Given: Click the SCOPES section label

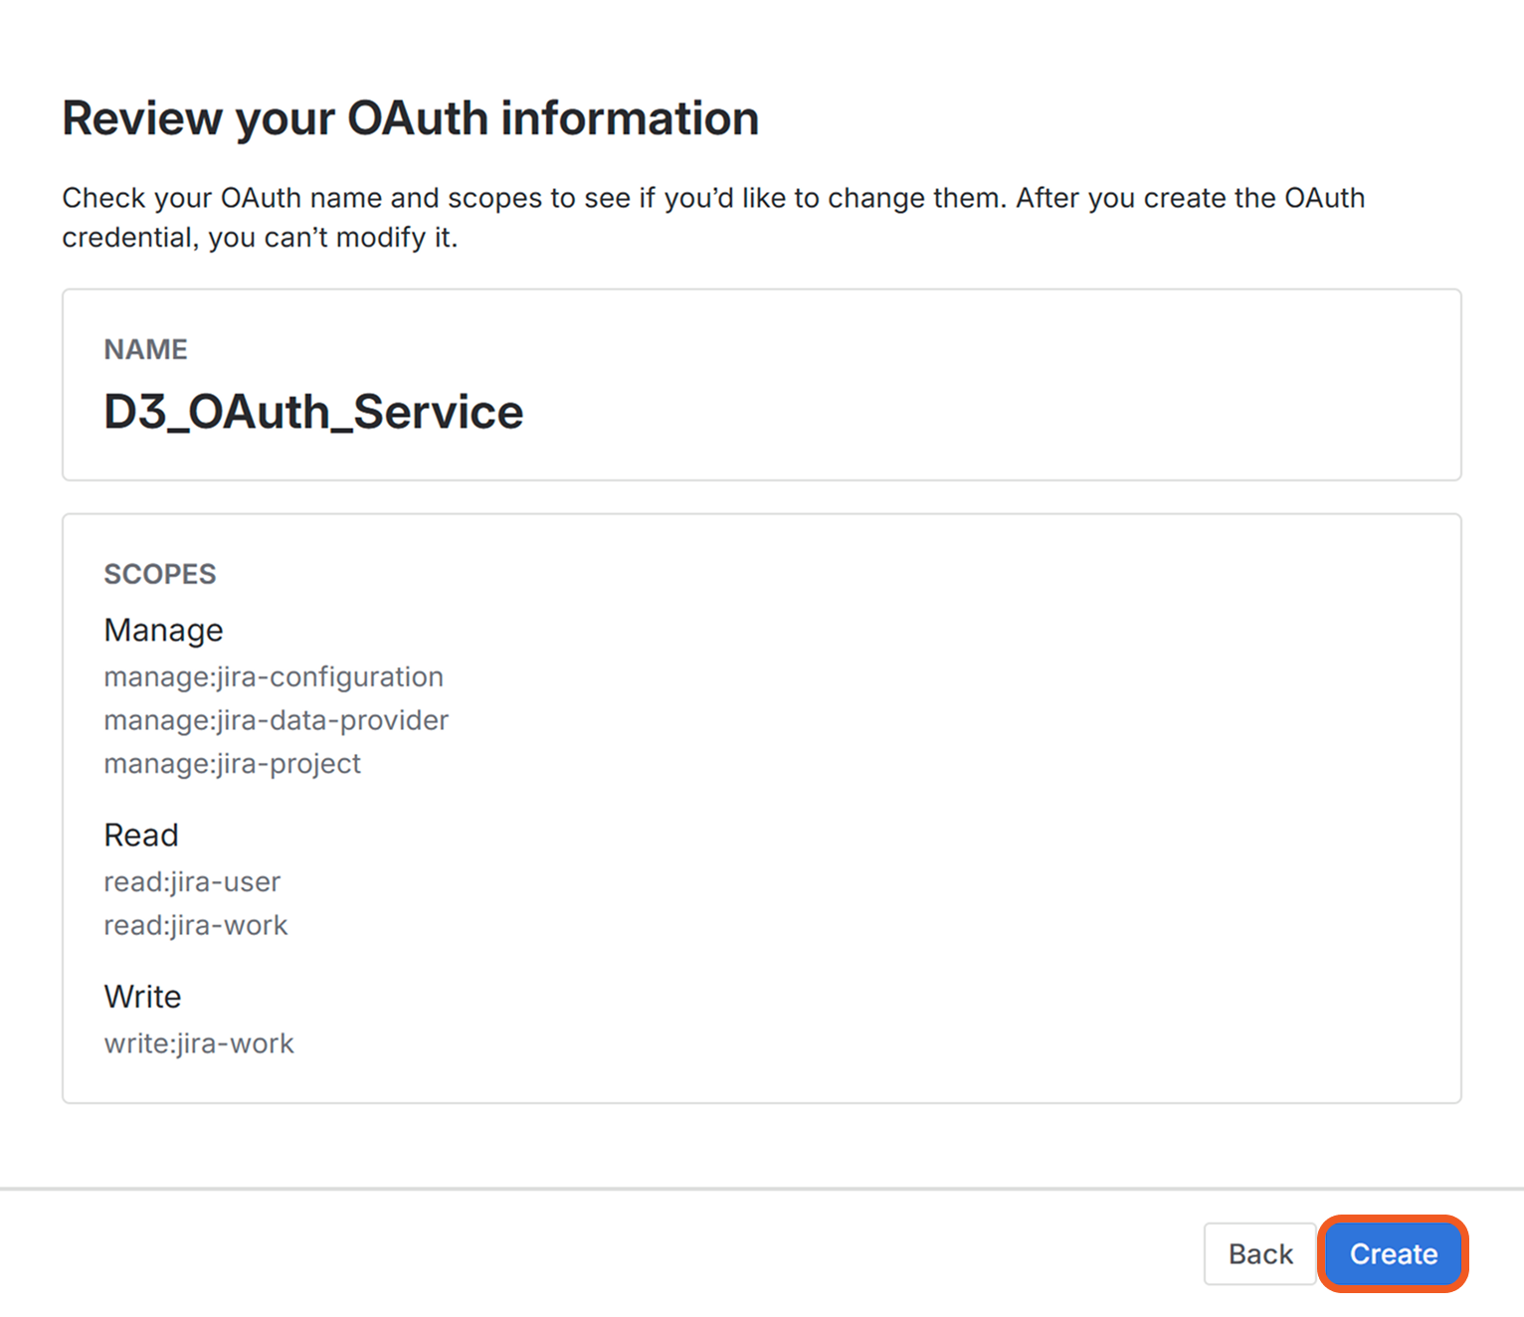Looking at the screenshot, I should click(x=159, y=574).
